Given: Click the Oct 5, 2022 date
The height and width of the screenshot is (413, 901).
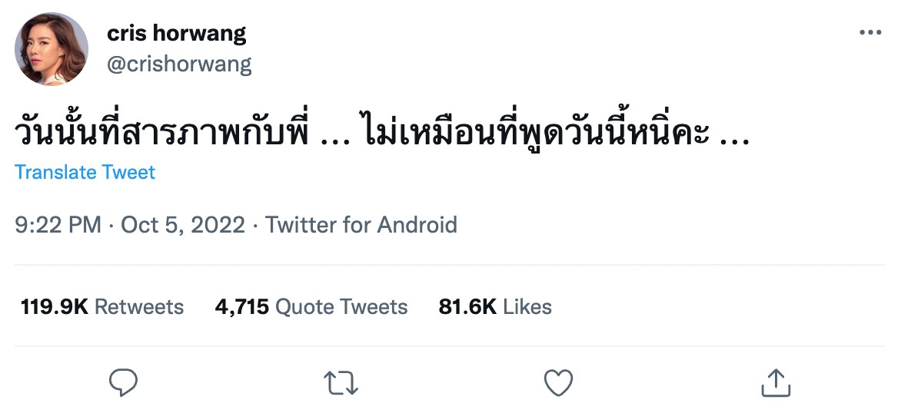Looking at the screenshot, I should pos(183,225).
